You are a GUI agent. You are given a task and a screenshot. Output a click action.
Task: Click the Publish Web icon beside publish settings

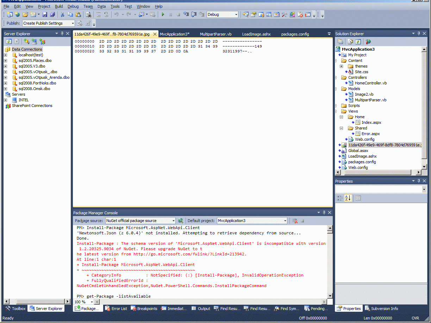pos(80,23)
